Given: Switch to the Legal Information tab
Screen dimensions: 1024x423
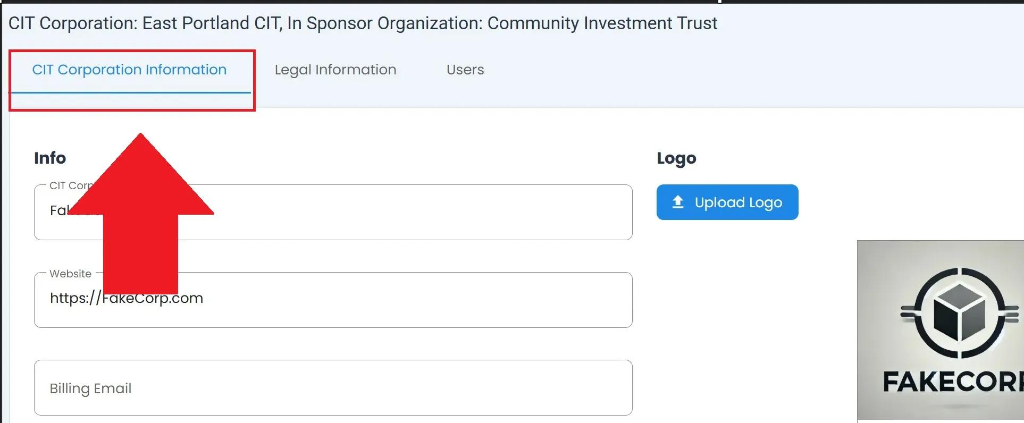Looking at the screenshot, I should coord(335,70).
